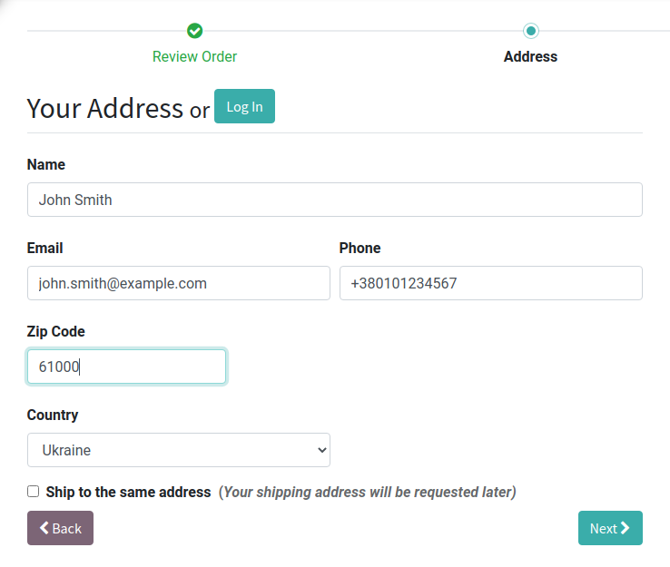Click the Ship to the same address label
Viewport: 670px width, 567px height.
coord(128,492)
